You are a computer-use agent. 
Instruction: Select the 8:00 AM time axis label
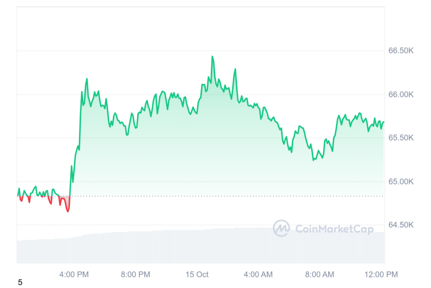[x=319, y=275]
